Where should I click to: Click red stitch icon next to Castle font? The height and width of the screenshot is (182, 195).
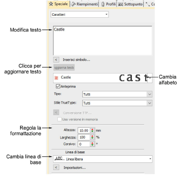click(x=56, y=78)
